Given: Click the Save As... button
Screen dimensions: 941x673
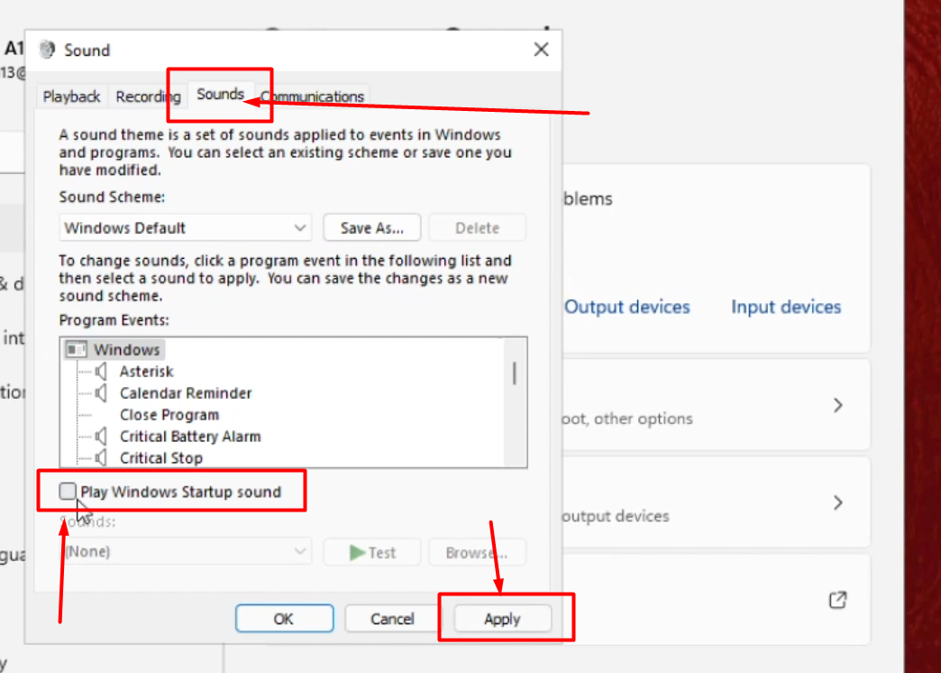Looking at the screenshot, I should coord(372,227).
